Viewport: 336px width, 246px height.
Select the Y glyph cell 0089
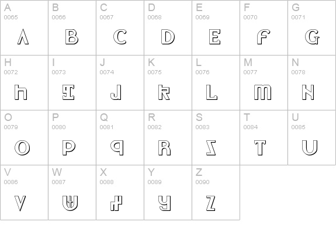point(165,203)
